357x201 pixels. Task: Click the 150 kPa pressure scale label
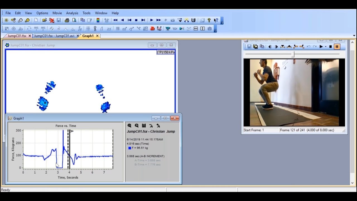click(166, 52)
